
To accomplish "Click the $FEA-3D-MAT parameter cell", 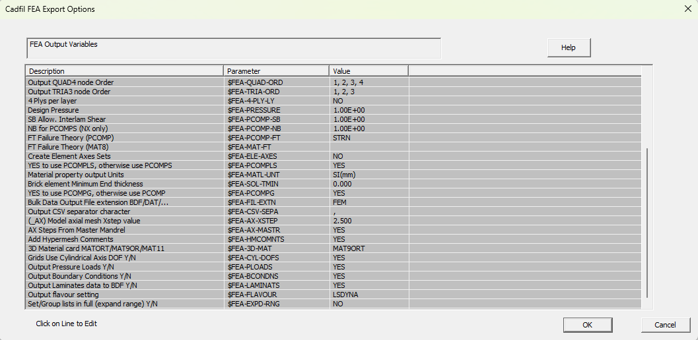I will click(x=277, y=248).
